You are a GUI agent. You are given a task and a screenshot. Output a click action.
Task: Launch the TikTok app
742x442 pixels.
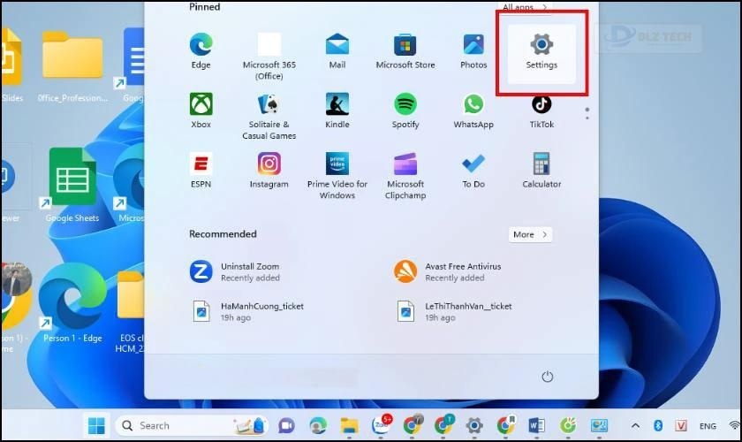tap(541, 111)
